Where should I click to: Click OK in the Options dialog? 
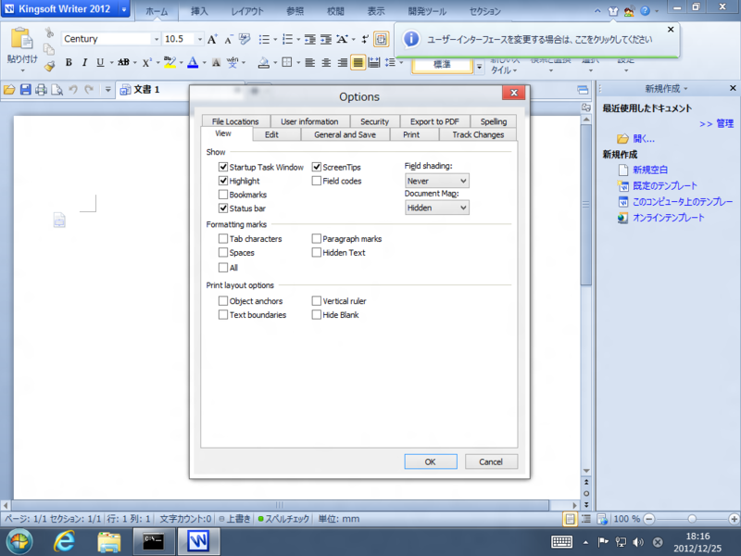point(431,461)
